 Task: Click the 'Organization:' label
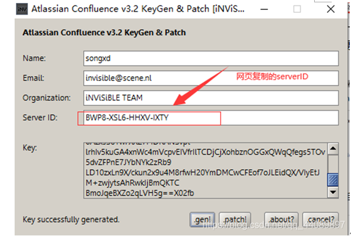47,98
